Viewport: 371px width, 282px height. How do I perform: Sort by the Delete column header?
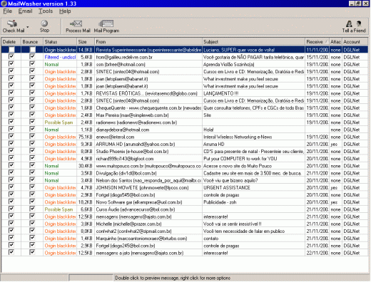[11, 42]
